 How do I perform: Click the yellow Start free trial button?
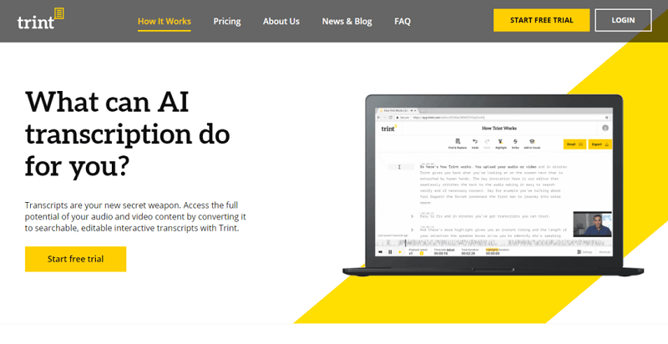(x=75, y=259)
